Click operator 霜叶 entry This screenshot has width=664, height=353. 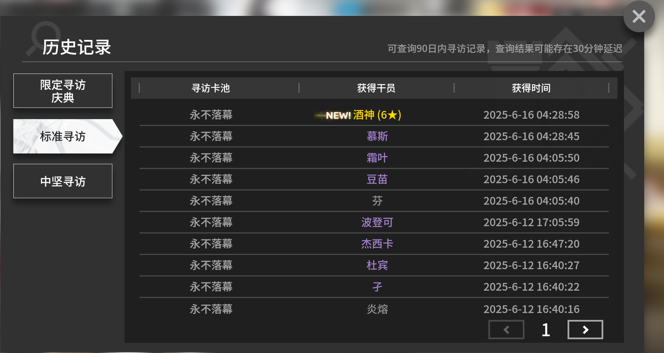(377, 158)
